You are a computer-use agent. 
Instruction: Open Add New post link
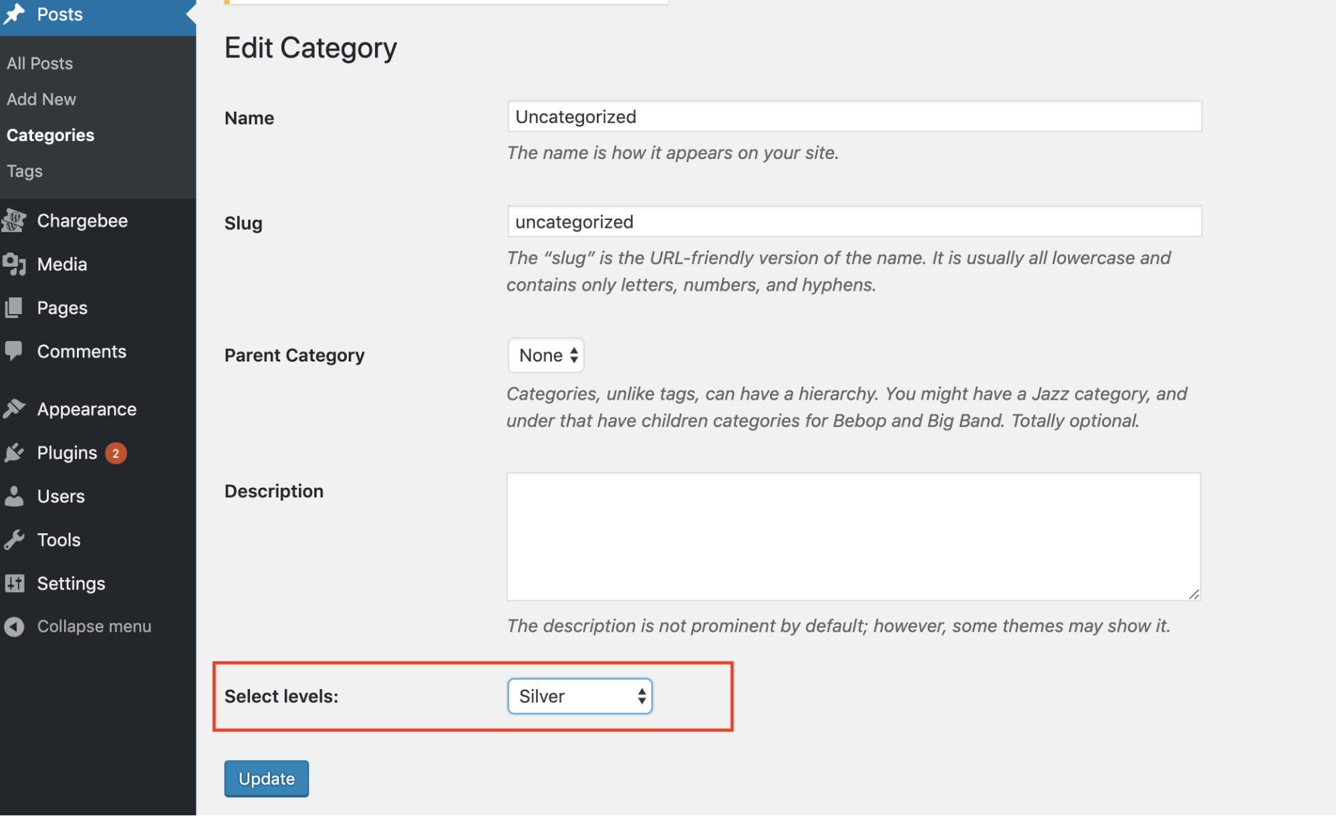pos(41,100)
